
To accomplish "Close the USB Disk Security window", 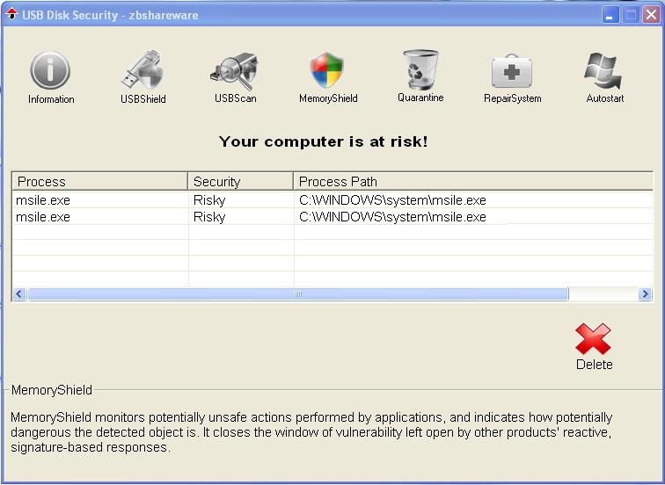I will [x=651, y=15].
